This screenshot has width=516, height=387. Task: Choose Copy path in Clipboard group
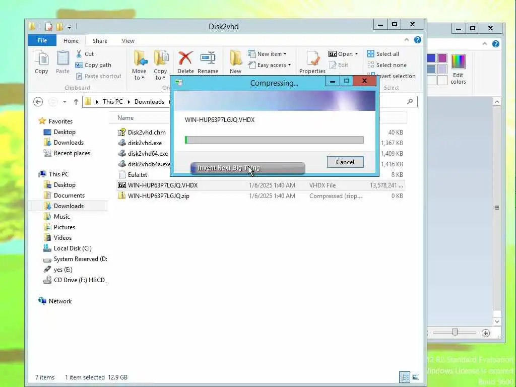pos(93,65)
